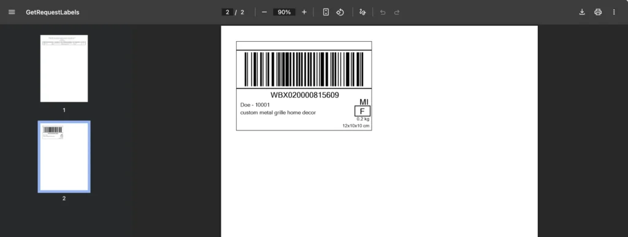Click thumbnail label number 2

click(x=64, y=198)
